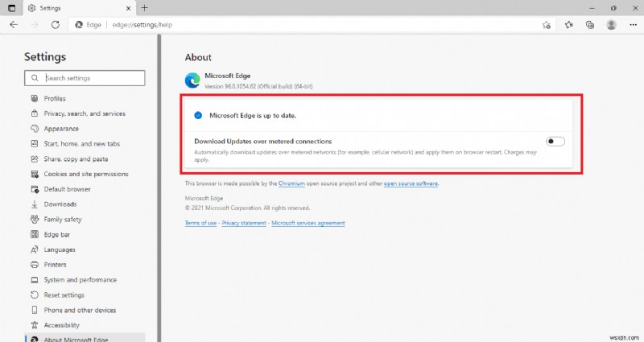Image resolution: width=644 pixels, height=342 pixels.
Task: Open Reset settings page
Action: point(64,295)
